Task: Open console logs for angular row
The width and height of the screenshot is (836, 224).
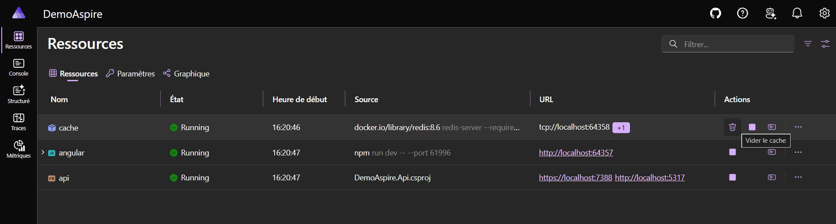Action: tap(772, 152)
